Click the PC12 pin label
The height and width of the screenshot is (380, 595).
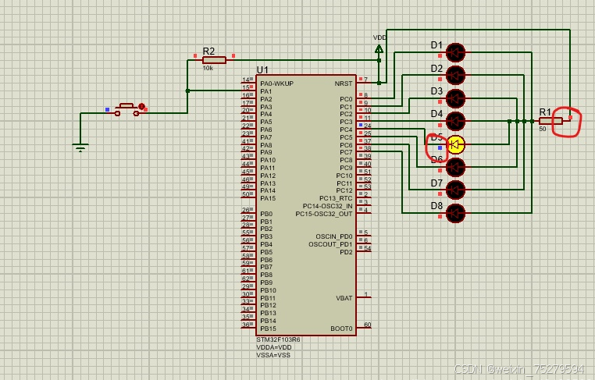click(x=344, y=190)
